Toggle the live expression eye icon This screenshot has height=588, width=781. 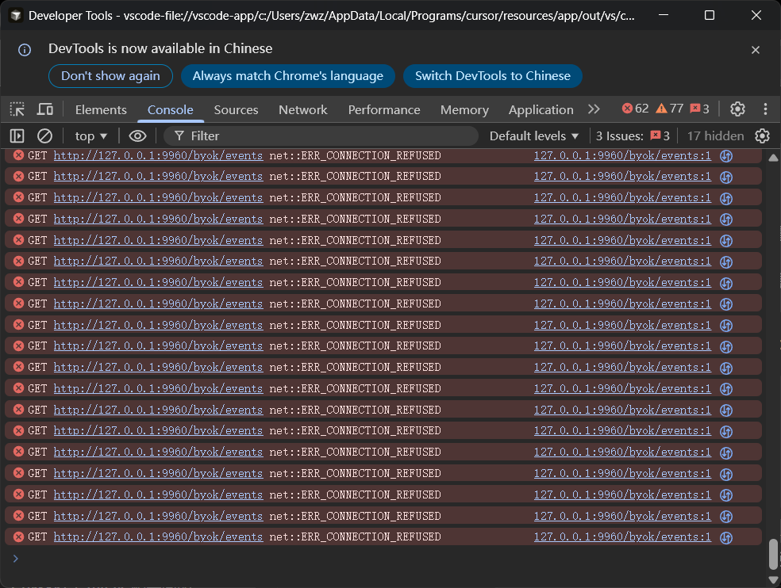[x=137, y=136]
